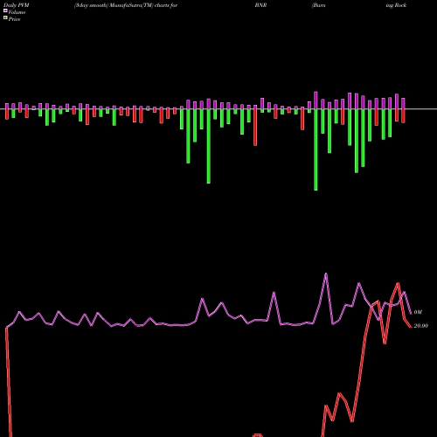Click the 'BNR' ticker symbol
Screen dimensions: 437x437
pyautogui.click(x=260, y=5)
